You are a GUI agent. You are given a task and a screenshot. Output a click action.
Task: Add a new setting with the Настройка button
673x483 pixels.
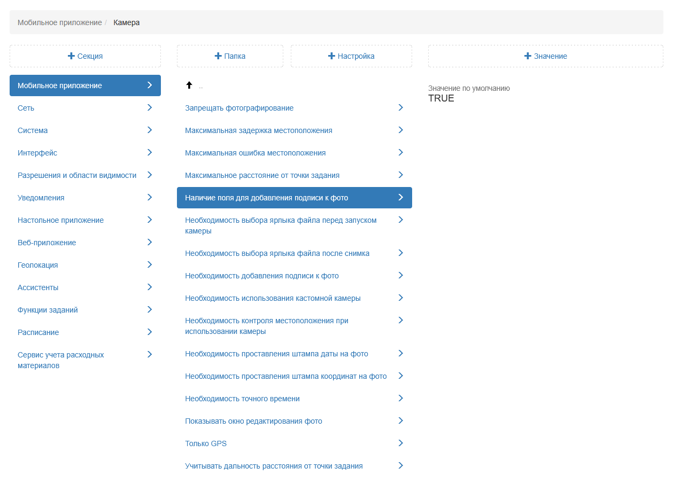[x=351, y=56]
